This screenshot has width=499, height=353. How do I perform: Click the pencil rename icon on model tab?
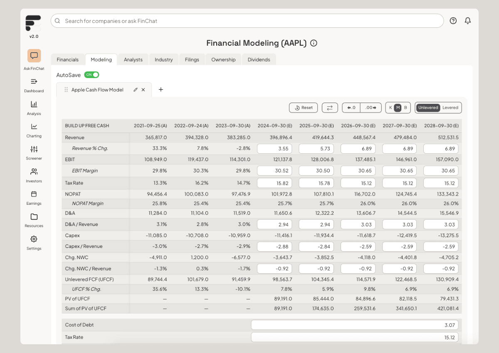point(136,90)
